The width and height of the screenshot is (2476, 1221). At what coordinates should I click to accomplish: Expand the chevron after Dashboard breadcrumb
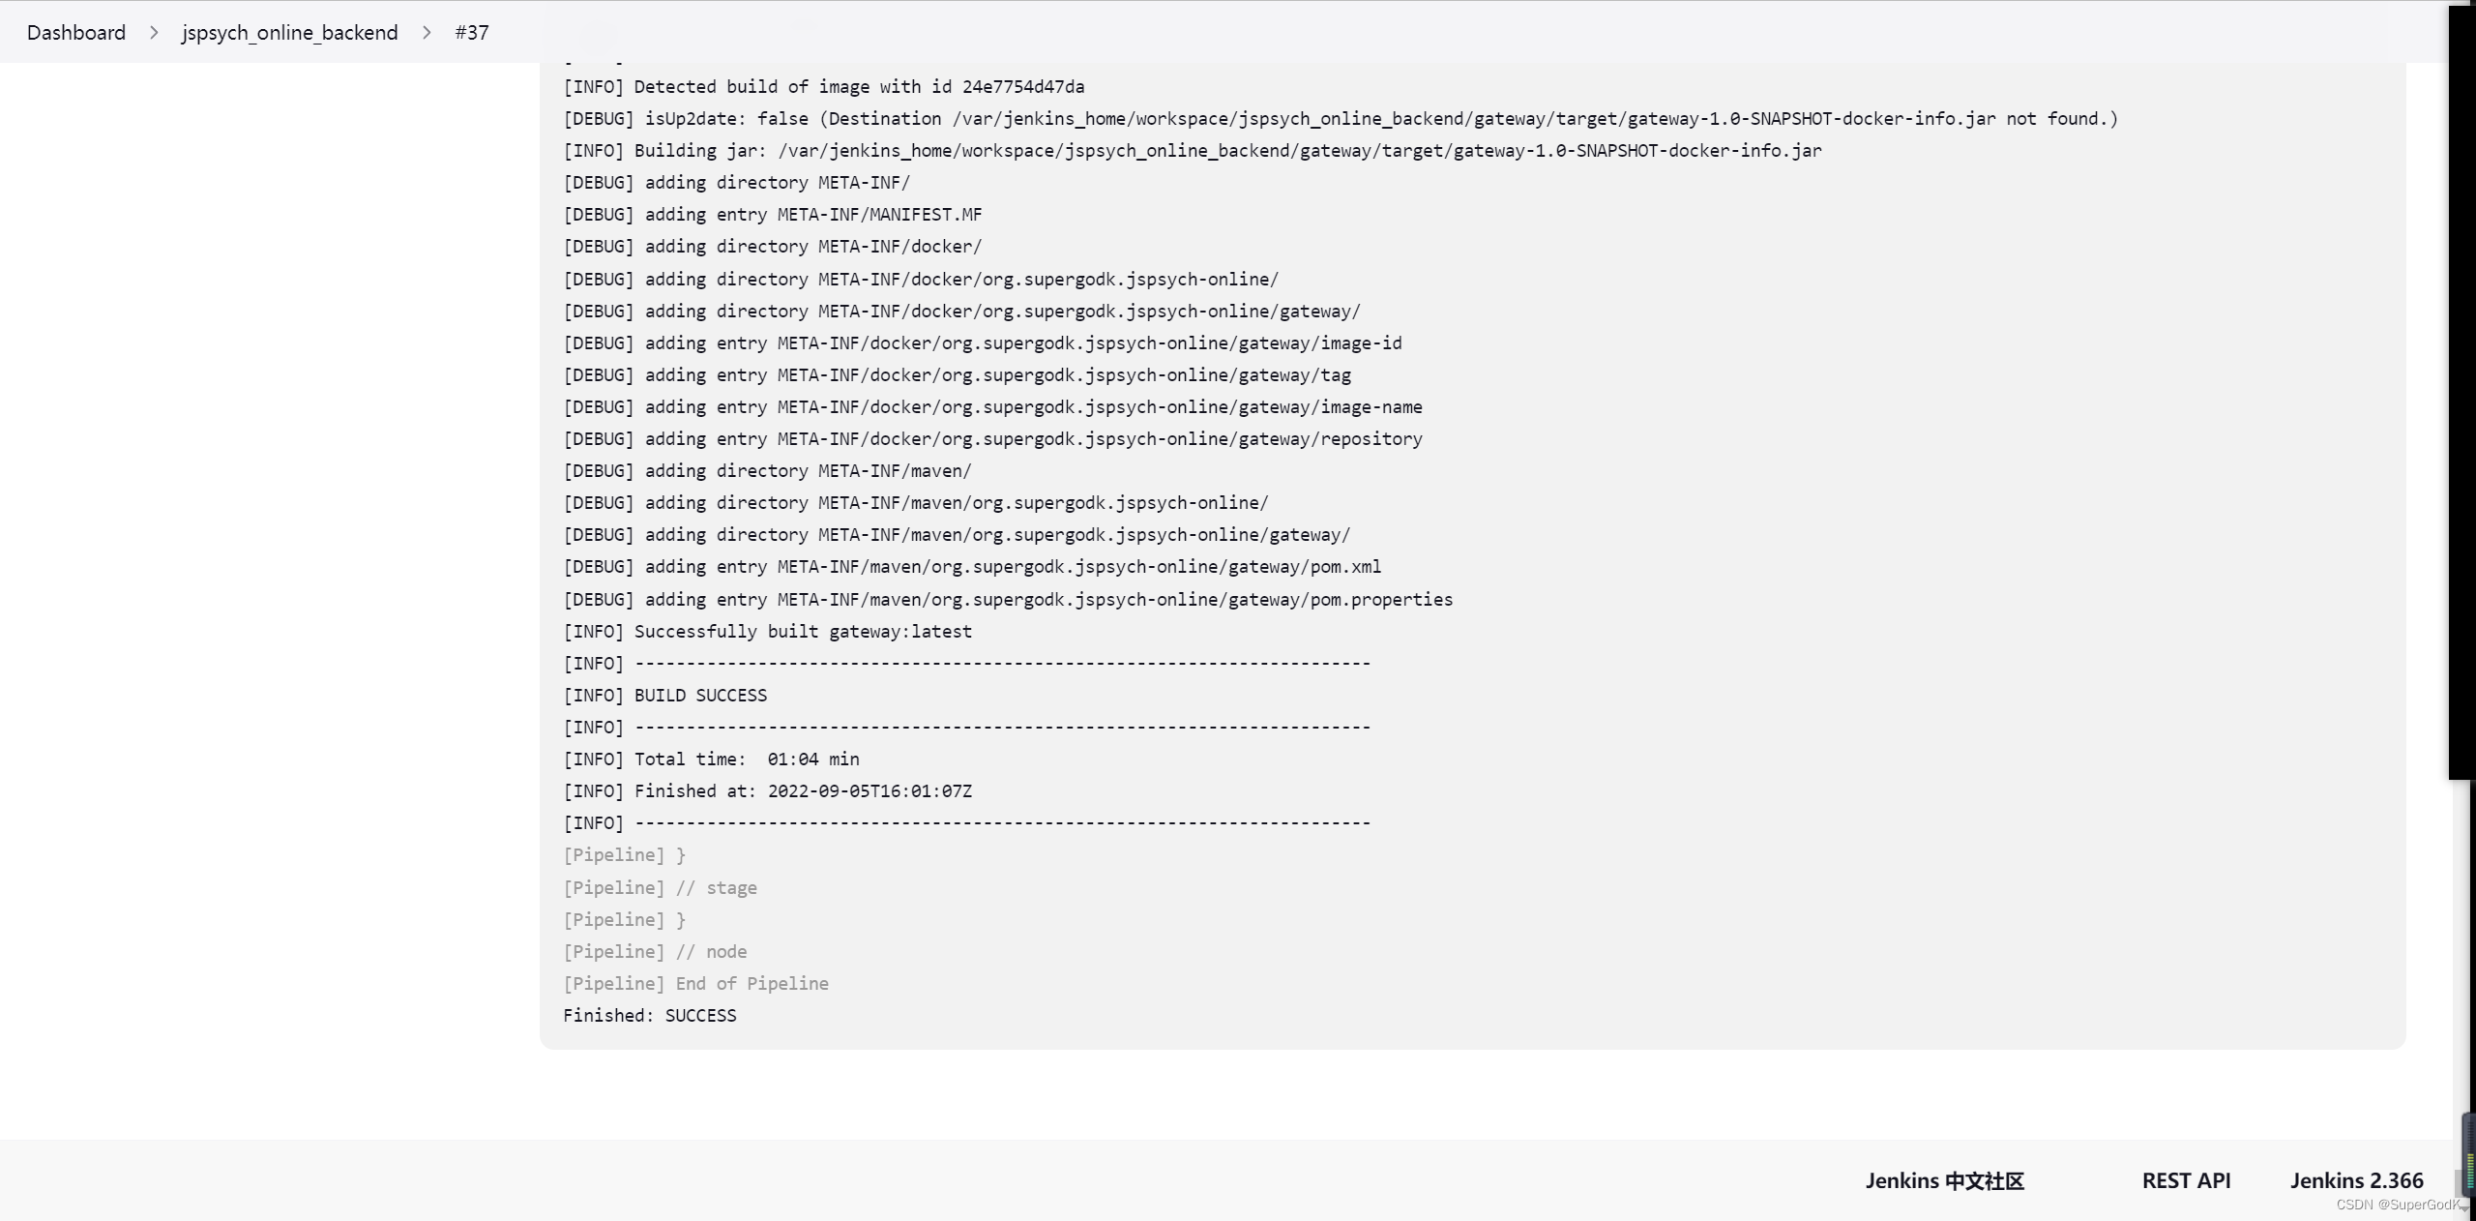click(153, 32)
